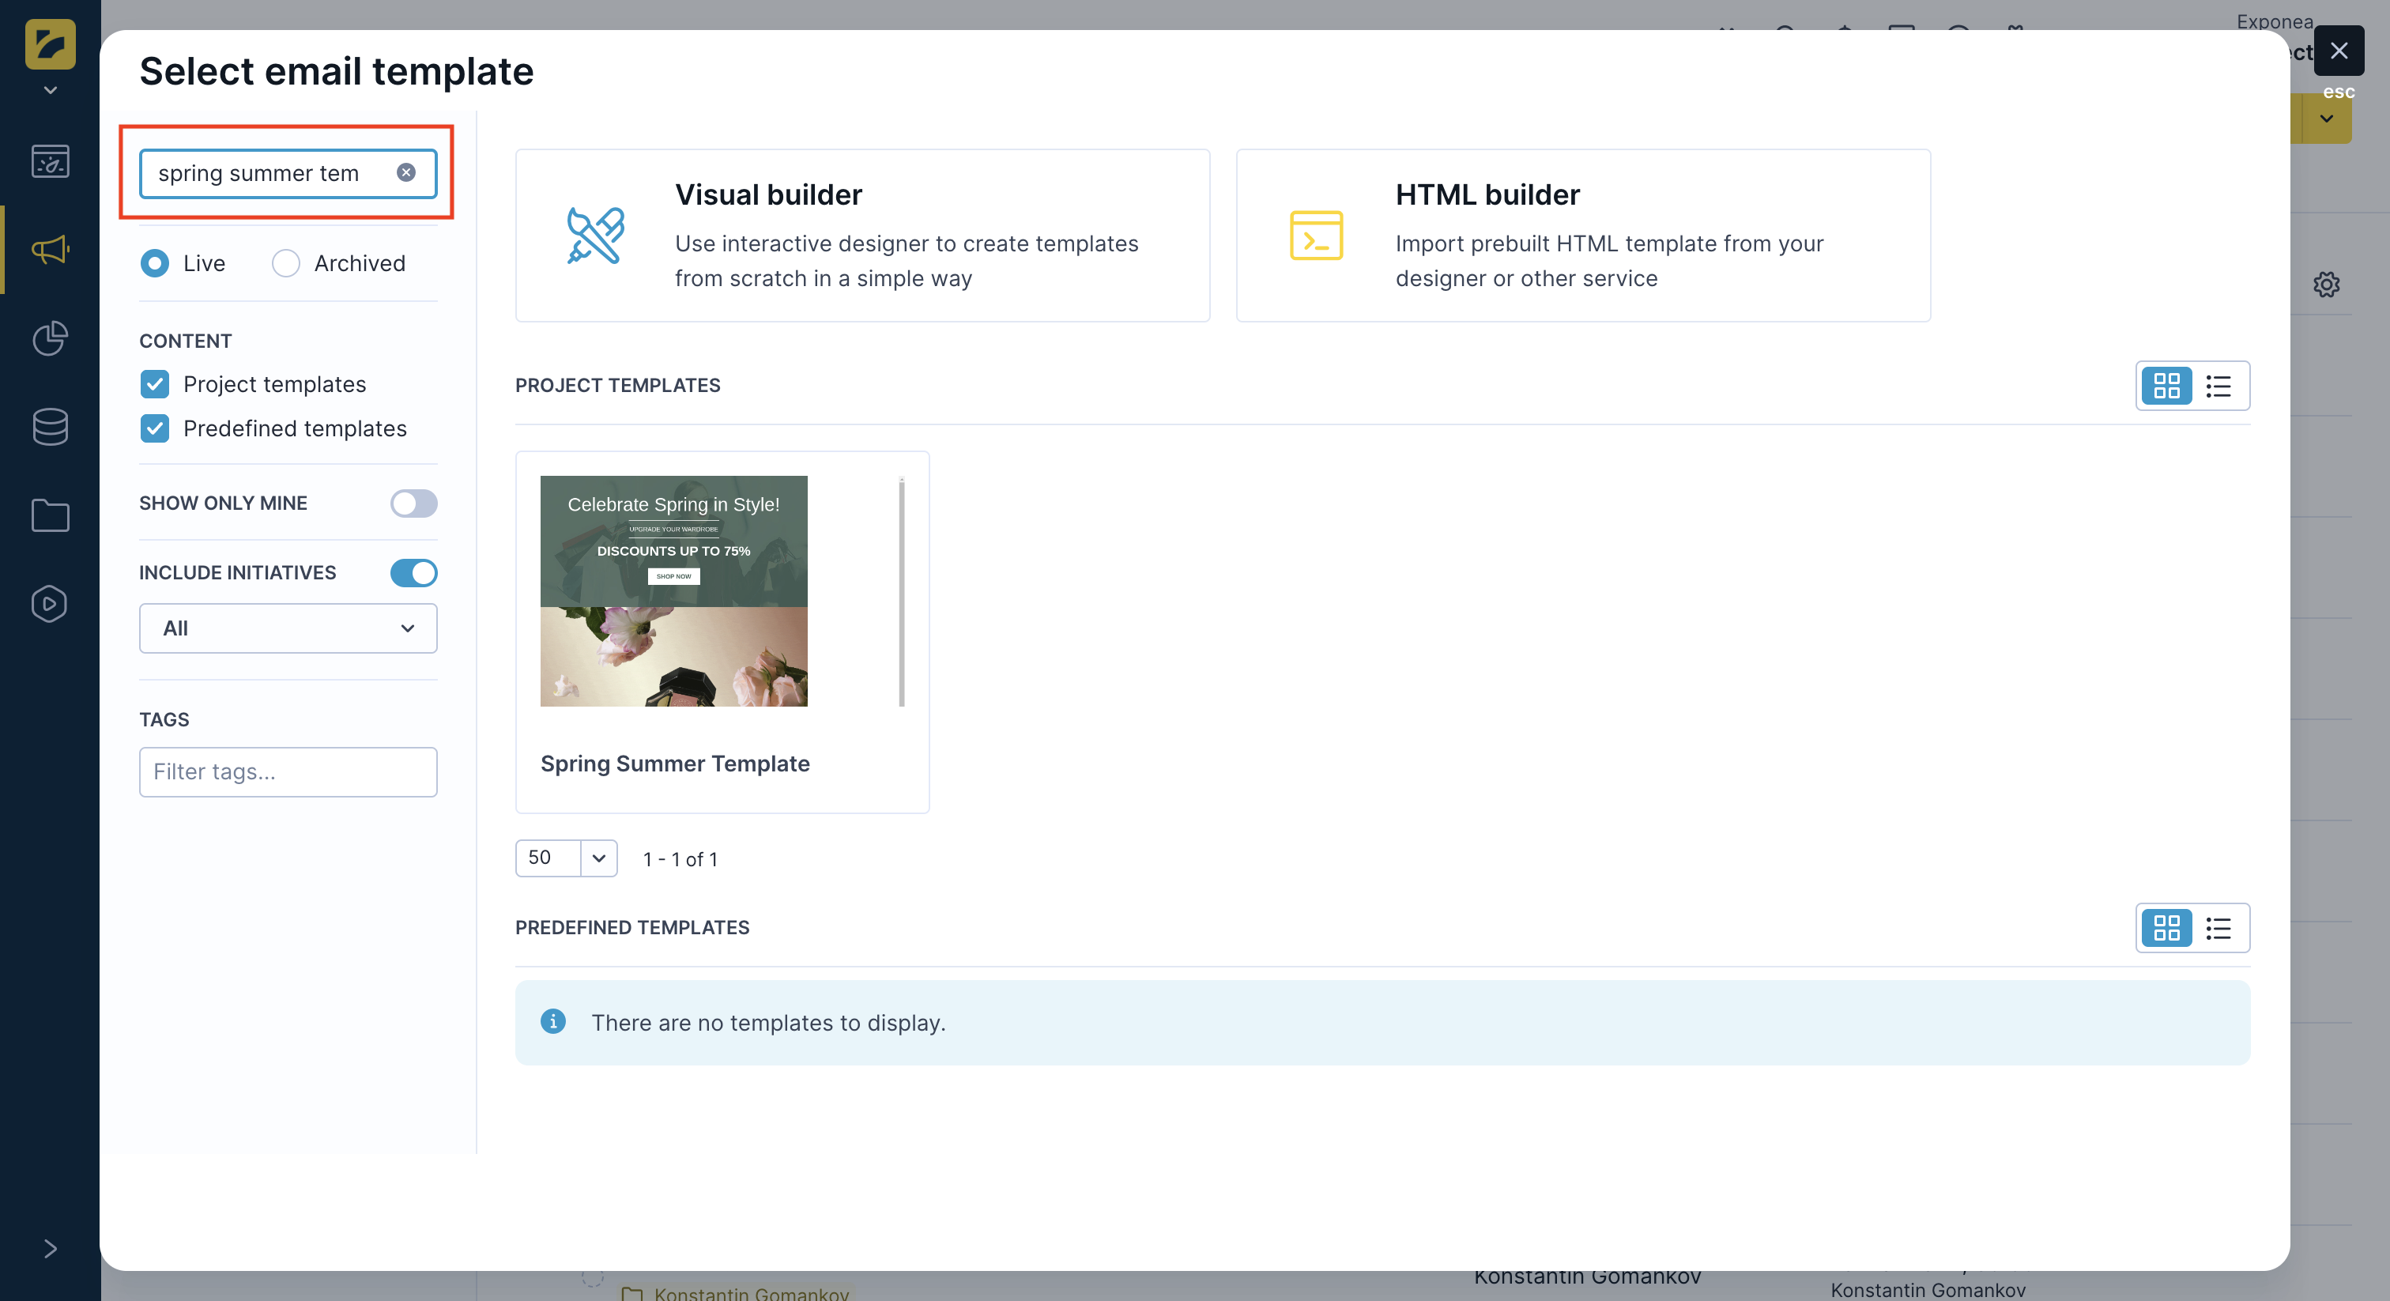Open the All initiatives dropdown
Screen dimensions: 2390x1301
point(288,628)
